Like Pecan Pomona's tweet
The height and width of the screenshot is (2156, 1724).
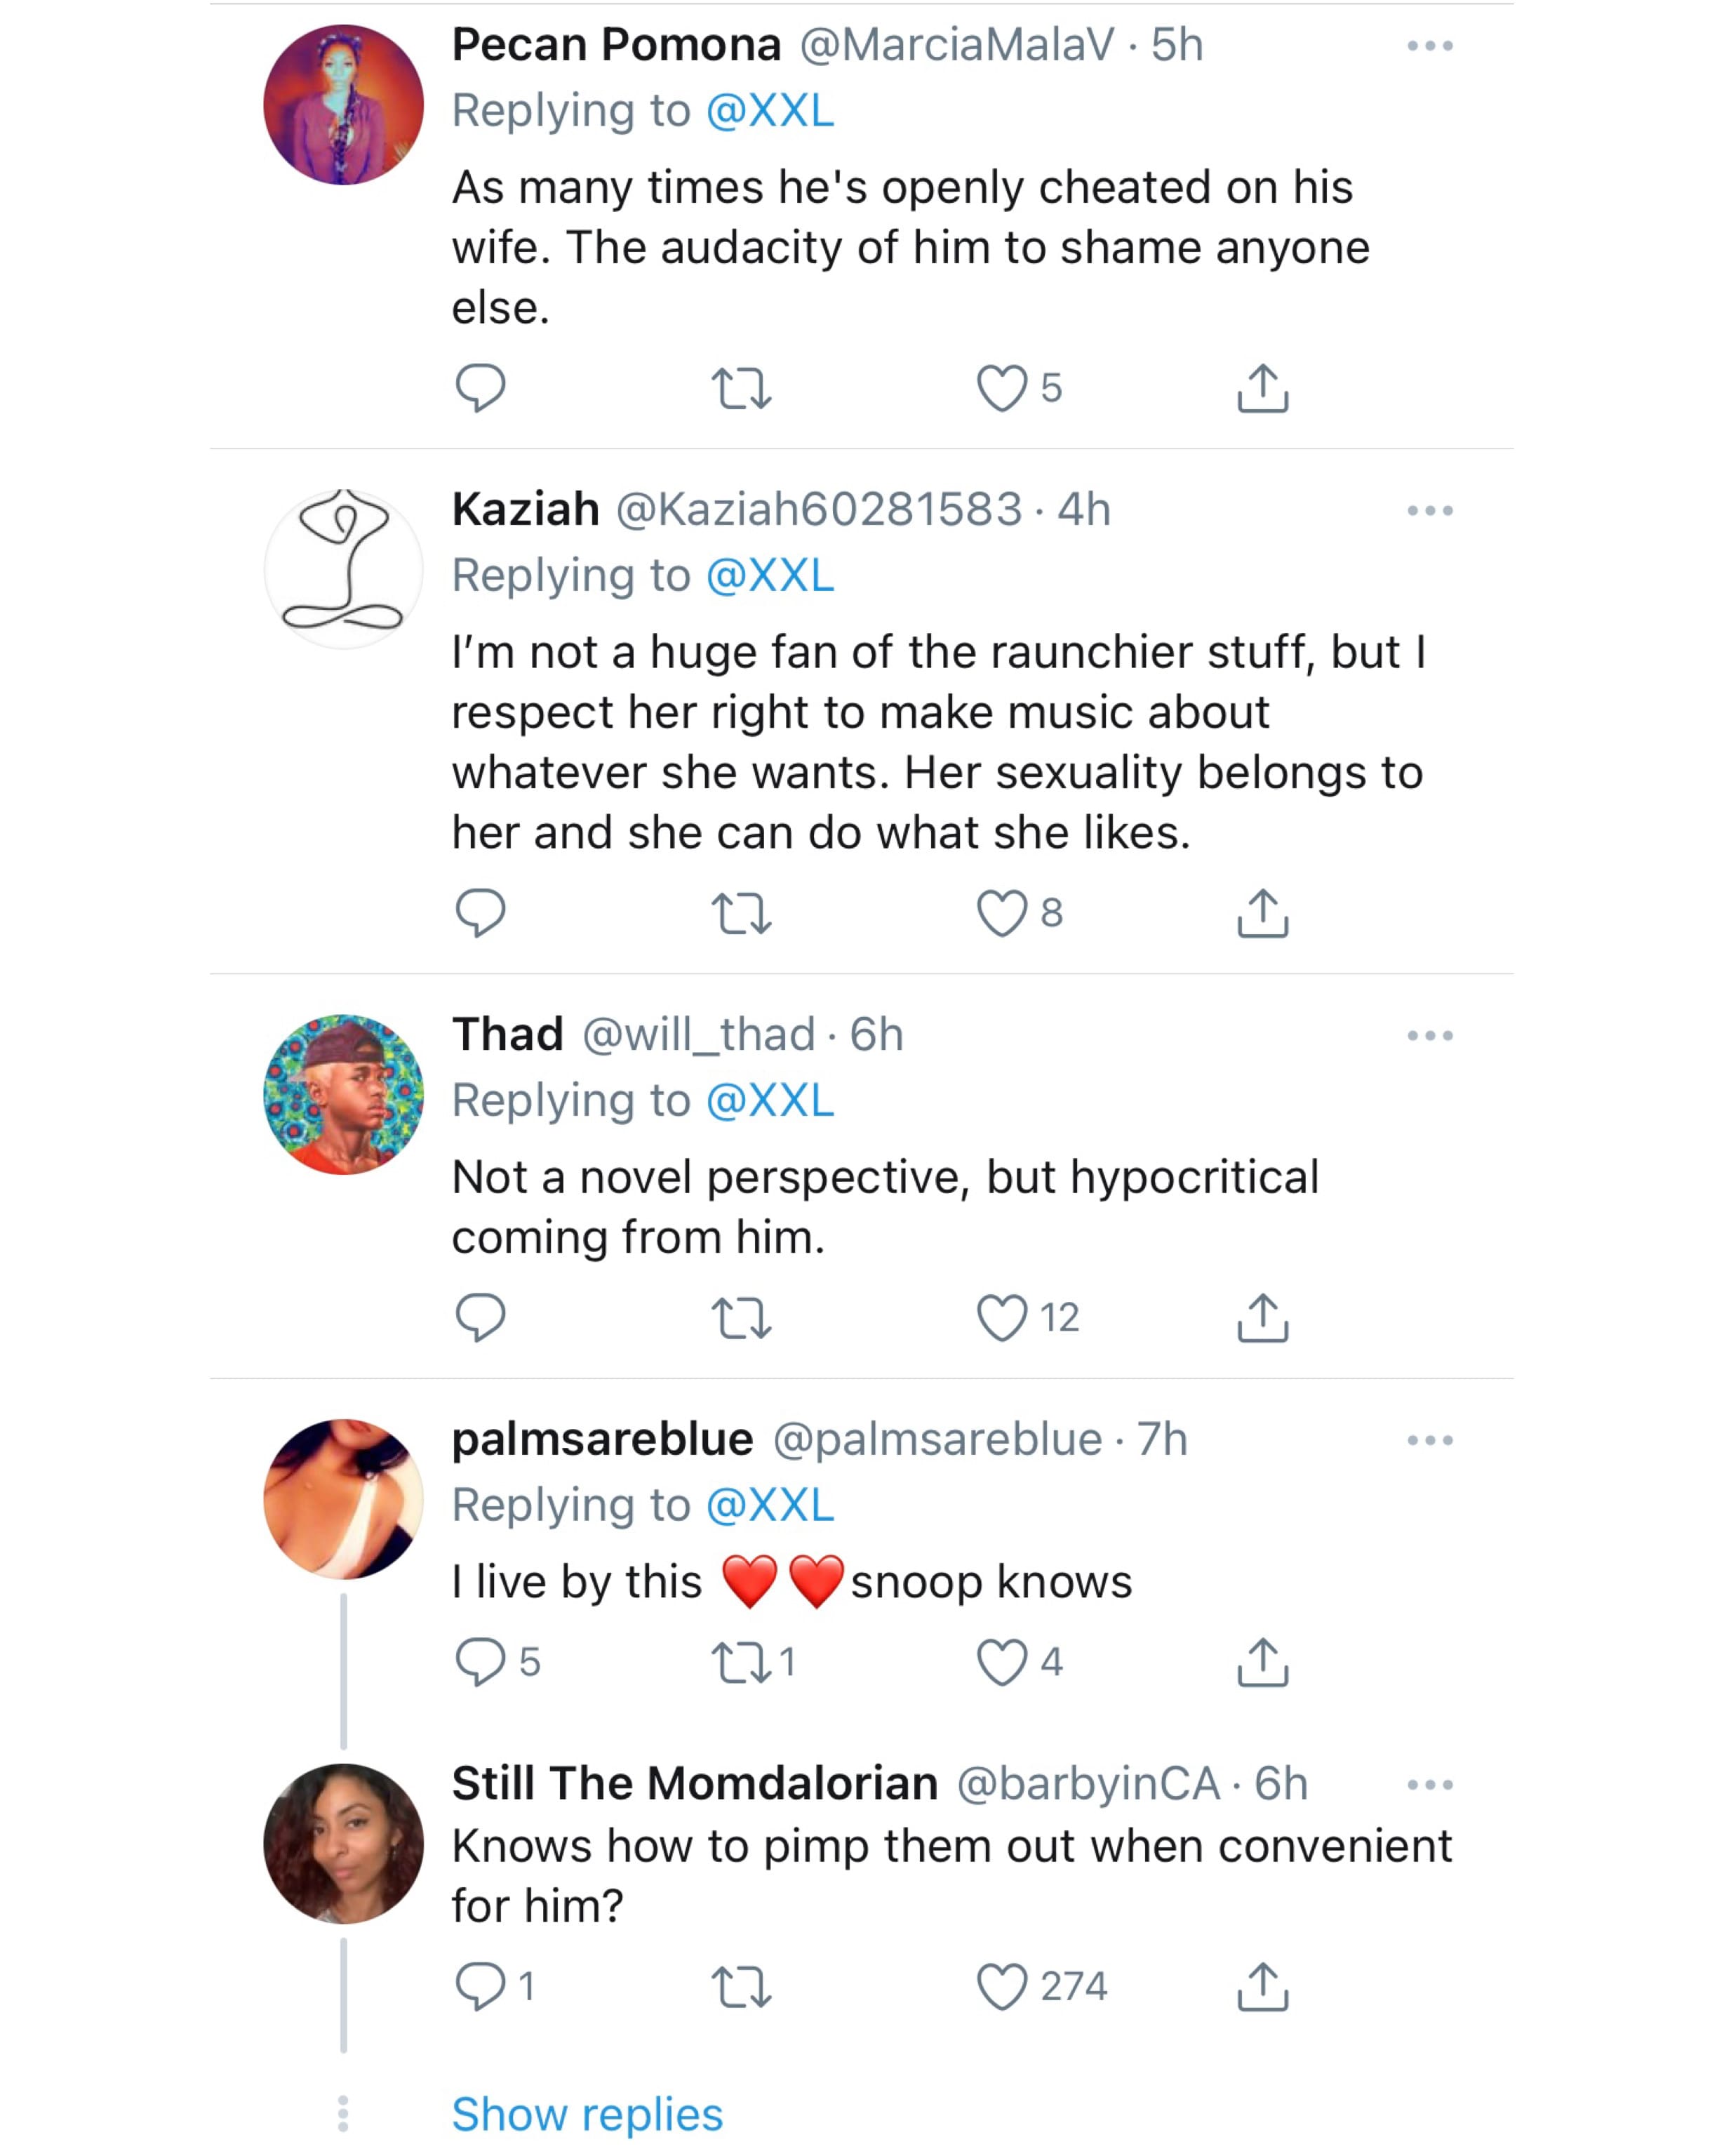(1001, 388)
